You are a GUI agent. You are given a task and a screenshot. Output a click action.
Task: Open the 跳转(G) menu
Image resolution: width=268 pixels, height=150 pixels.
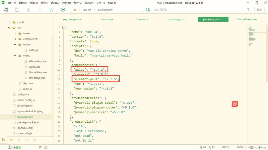tap(55, 3)
